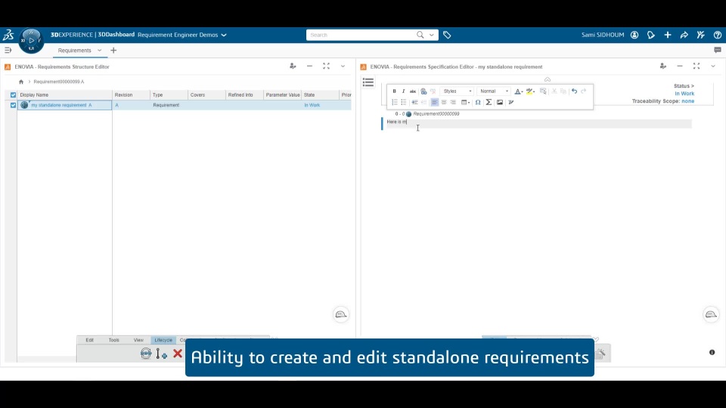Apply Italic formatting

click(403, 91)
